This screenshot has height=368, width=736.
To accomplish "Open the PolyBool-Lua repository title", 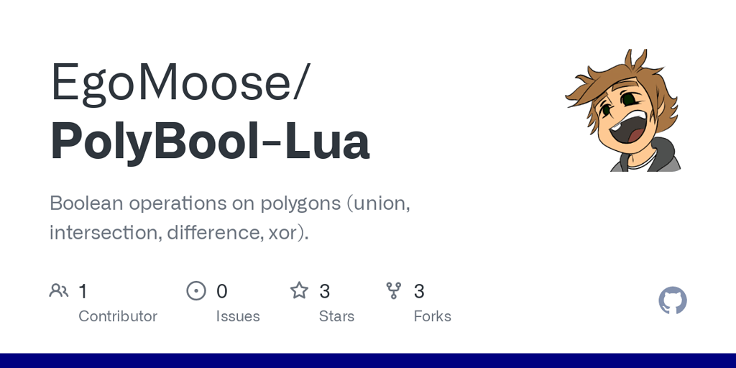I will [210, 140].
